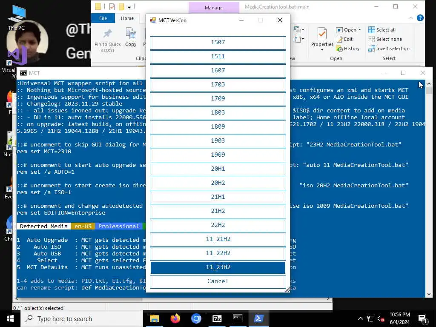Open File Explorer from taskbar
The height and width of the screenshot is (327, 436).
(x=154, y=318)
